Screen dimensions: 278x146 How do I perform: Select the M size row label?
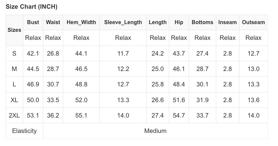14,69
